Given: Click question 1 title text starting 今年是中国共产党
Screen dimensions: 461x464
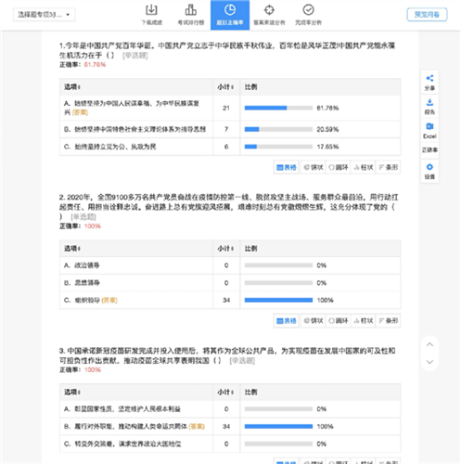Looking at the screenshot, I should [227, 50].
